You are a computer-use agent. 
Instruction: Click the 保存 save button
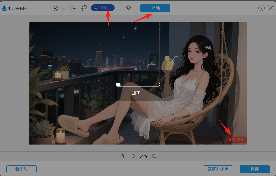(x=254, y=169)
